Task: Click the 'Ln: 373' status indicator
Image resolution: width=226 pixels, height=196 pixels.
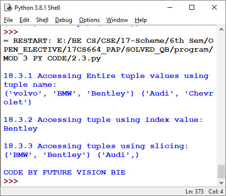Action: point(194,192)
